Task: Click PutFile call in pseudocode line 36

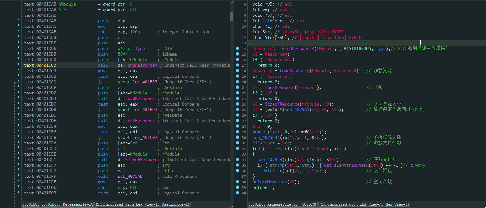Action: coord(271,171)
